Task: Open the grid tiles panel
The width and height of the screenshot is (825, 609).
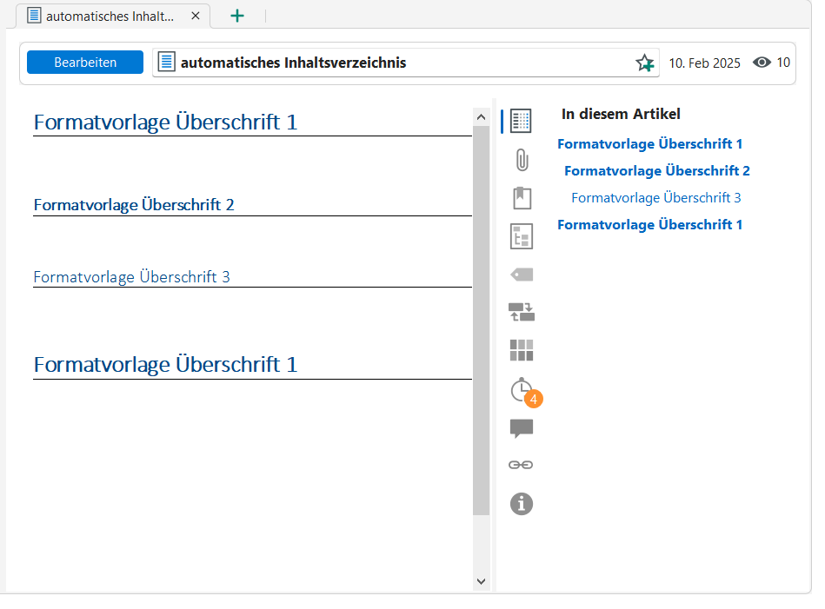Action: click(522, 350)
